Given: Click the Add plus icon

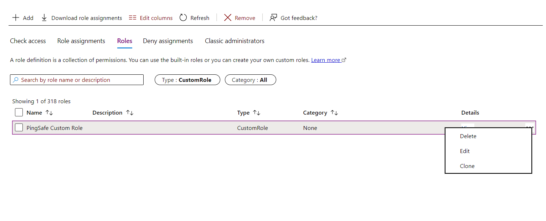Looking at the screenshot, I should (x=16, y=18).
